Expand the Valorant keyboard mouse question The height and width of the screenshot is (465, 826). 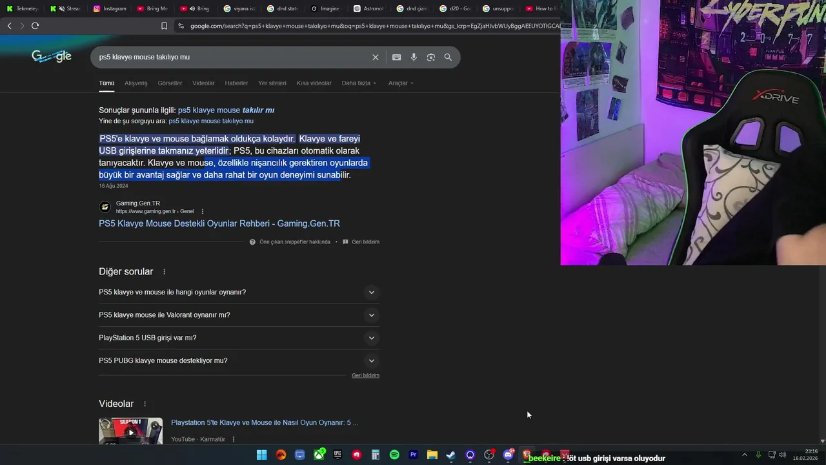pyautogui.click(x=239, y=315)
